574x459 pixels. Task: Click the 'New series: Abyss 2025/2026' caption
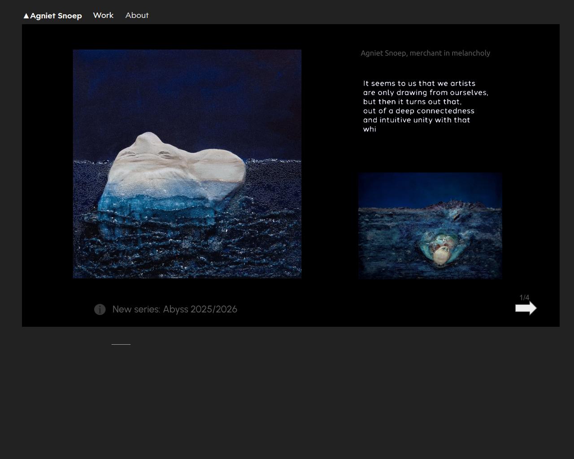174,309
